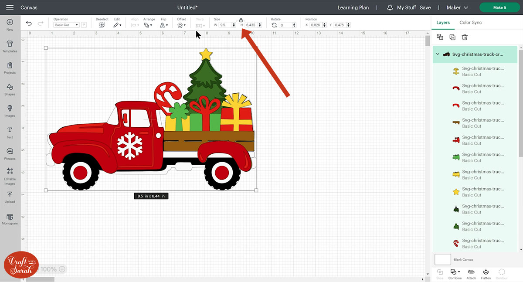The height and width of the screenshot is (282, 523).
Task: Select the brown truck bed layer
Action: (475, 123)
